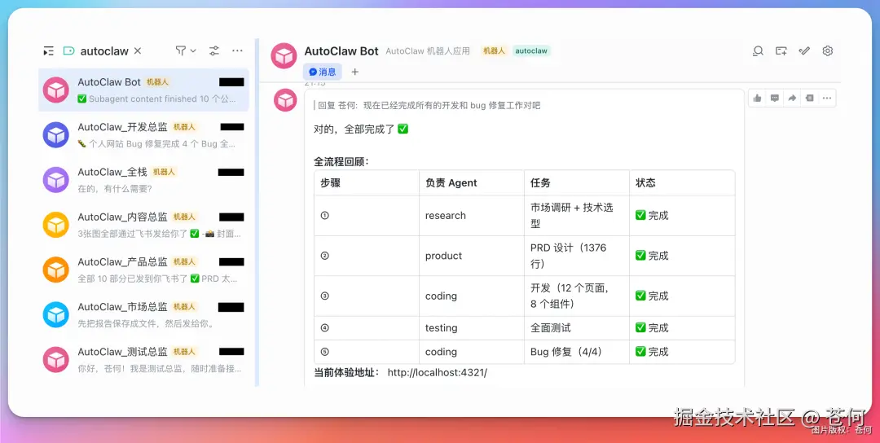Viewport: 880px width, 443px height.
Task: Click the 开发（12 个页面，8 个组件）cell
Action: pyautogui.click(x=576, y=296)
